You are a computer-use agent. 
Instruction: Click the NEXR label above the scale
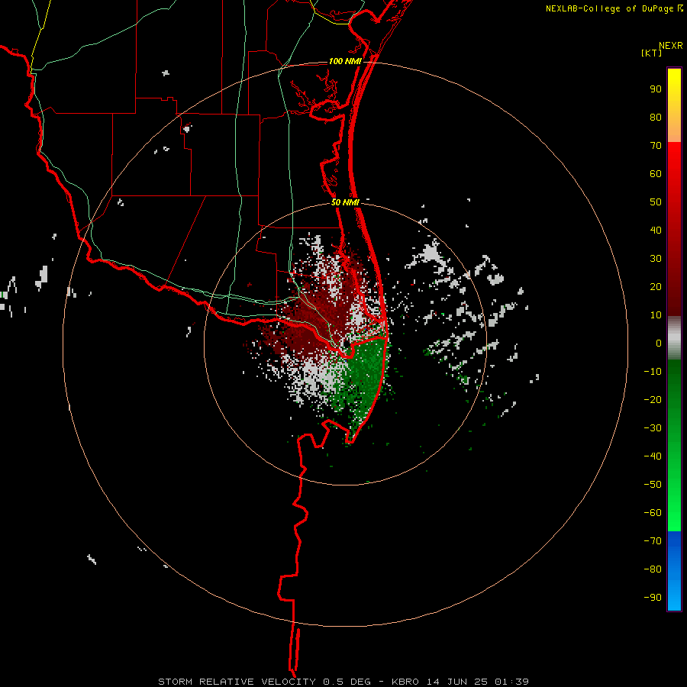[x=671, y=46]
